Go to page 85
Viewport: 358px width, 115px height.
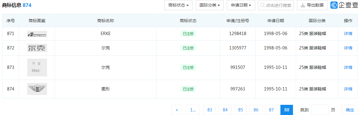tap(241, 110)
